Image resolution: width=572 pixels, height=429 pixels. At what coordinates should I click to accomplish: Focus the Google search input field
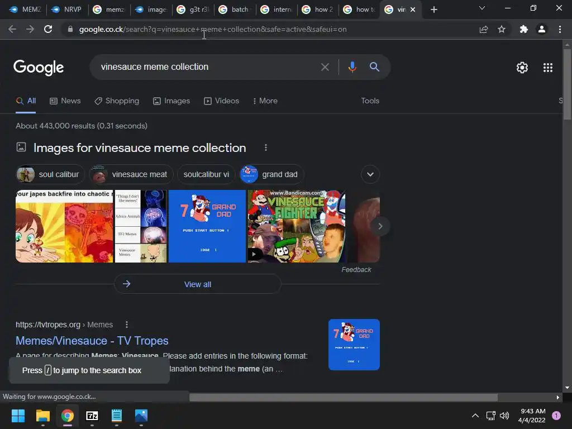208,67
